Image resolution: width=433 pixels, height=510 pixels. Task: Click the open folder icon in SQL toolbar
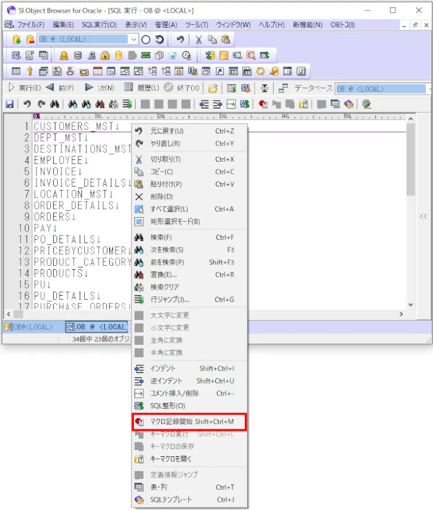213,88
